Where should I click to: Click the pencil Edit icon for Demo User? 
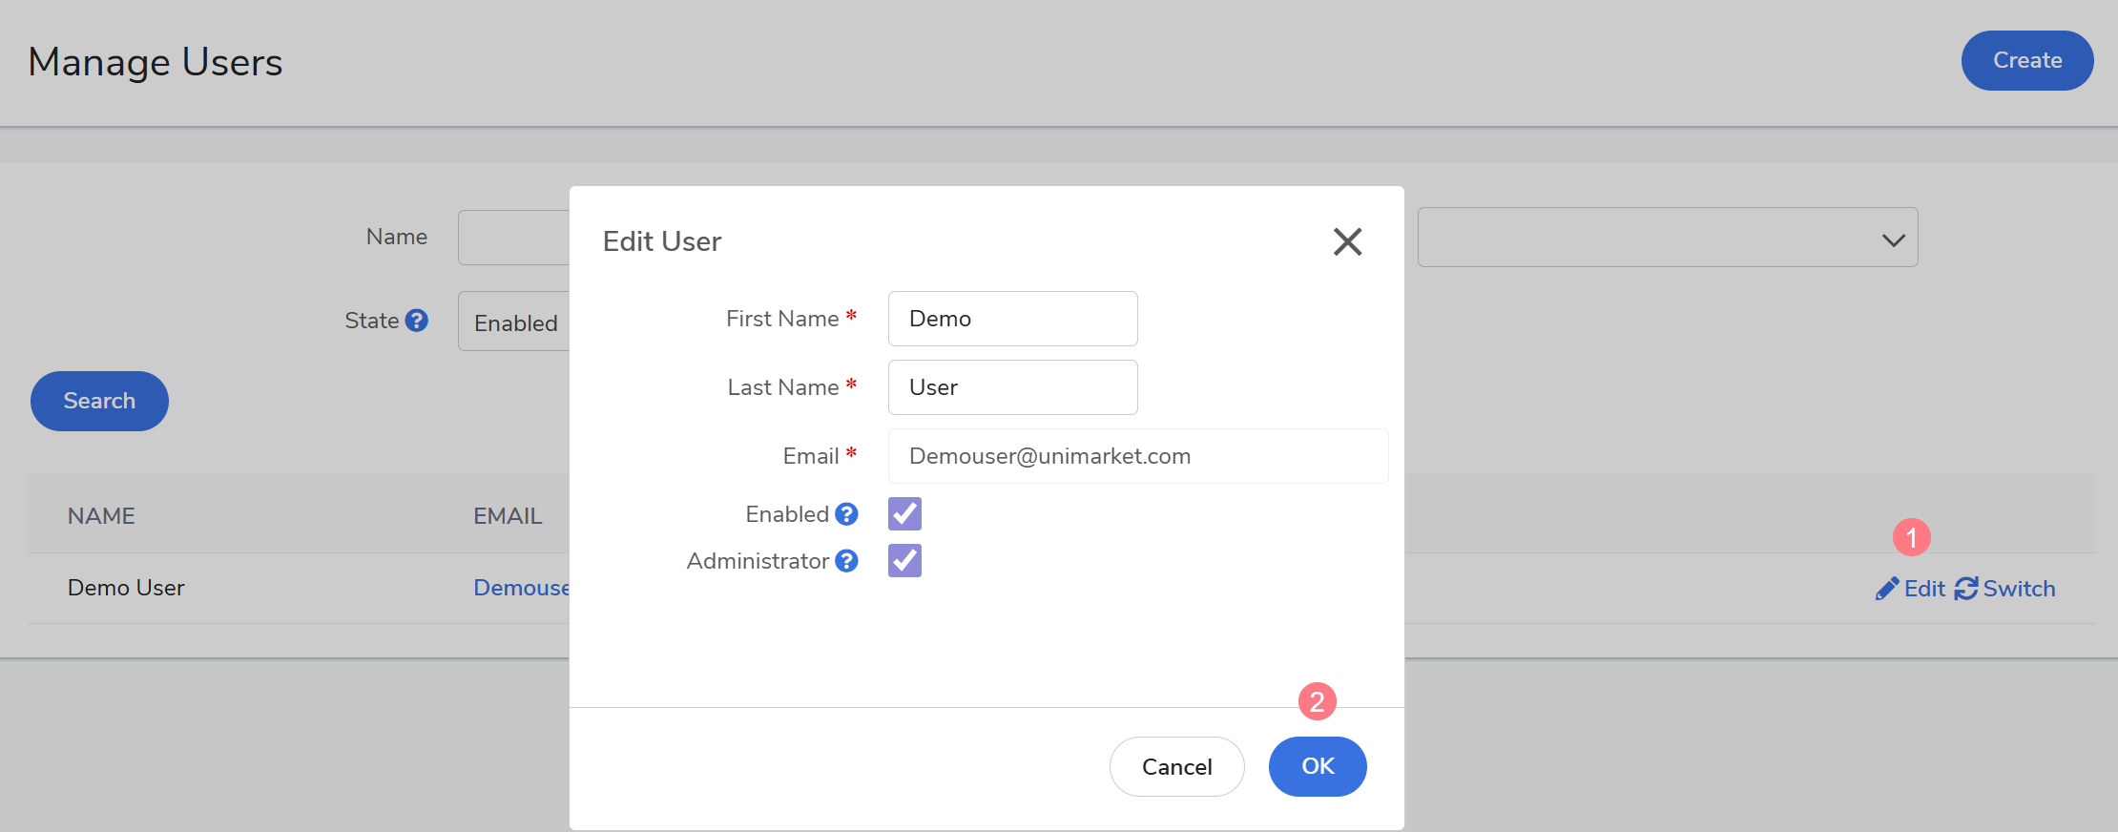click(x=1886, y=589)
